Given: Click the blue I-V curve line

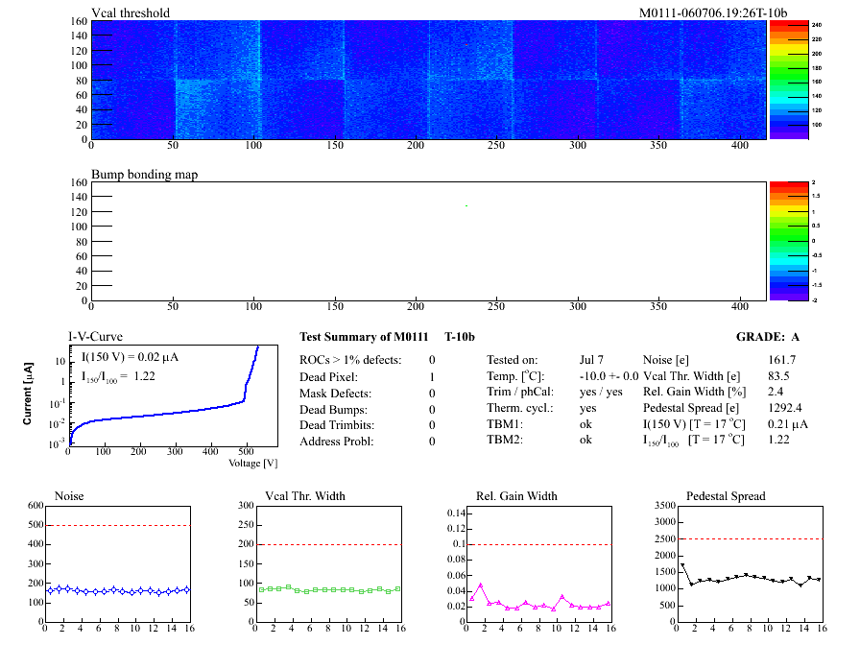Looking at the screenshot, I should 164,414.
